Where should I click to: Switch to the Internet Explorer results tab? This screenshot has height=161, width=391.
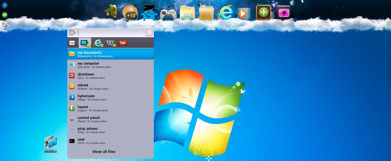[98, 43]
